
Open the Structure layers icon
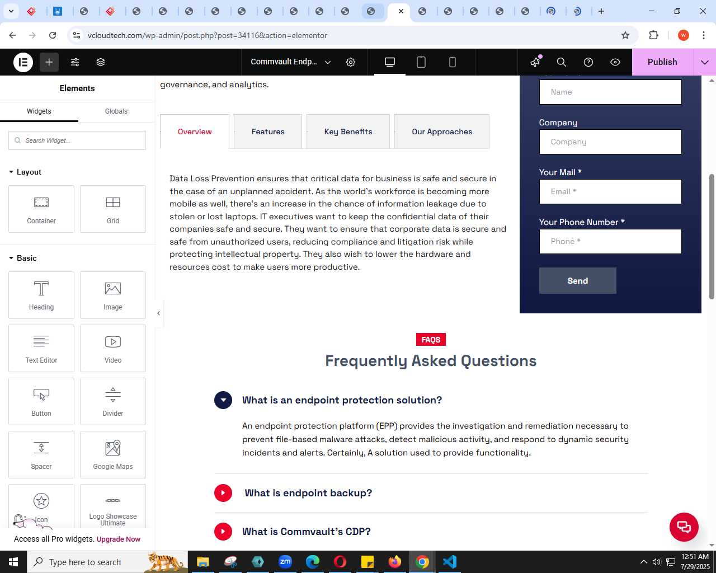(101, 62)
